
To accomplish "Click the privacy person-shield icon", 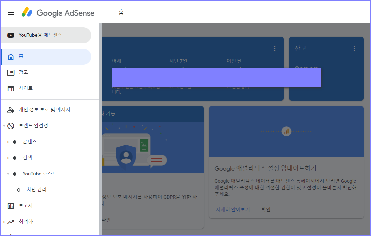I will click(11, 110).
